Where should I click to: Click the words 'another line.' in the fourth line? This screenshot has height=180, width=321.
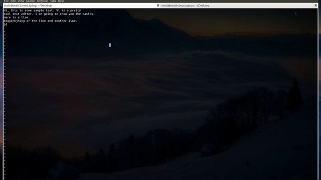pyautogui.click(x=66, y=21)
